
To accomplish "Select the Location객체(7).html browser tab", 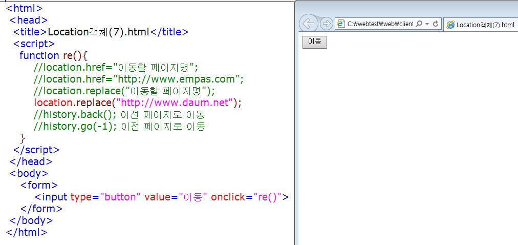I will tap(481, 25).
